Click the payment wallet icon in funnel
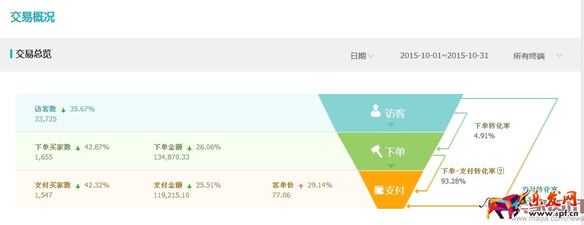This screenshot has height=225, width=584. click(x=378, y=190)
